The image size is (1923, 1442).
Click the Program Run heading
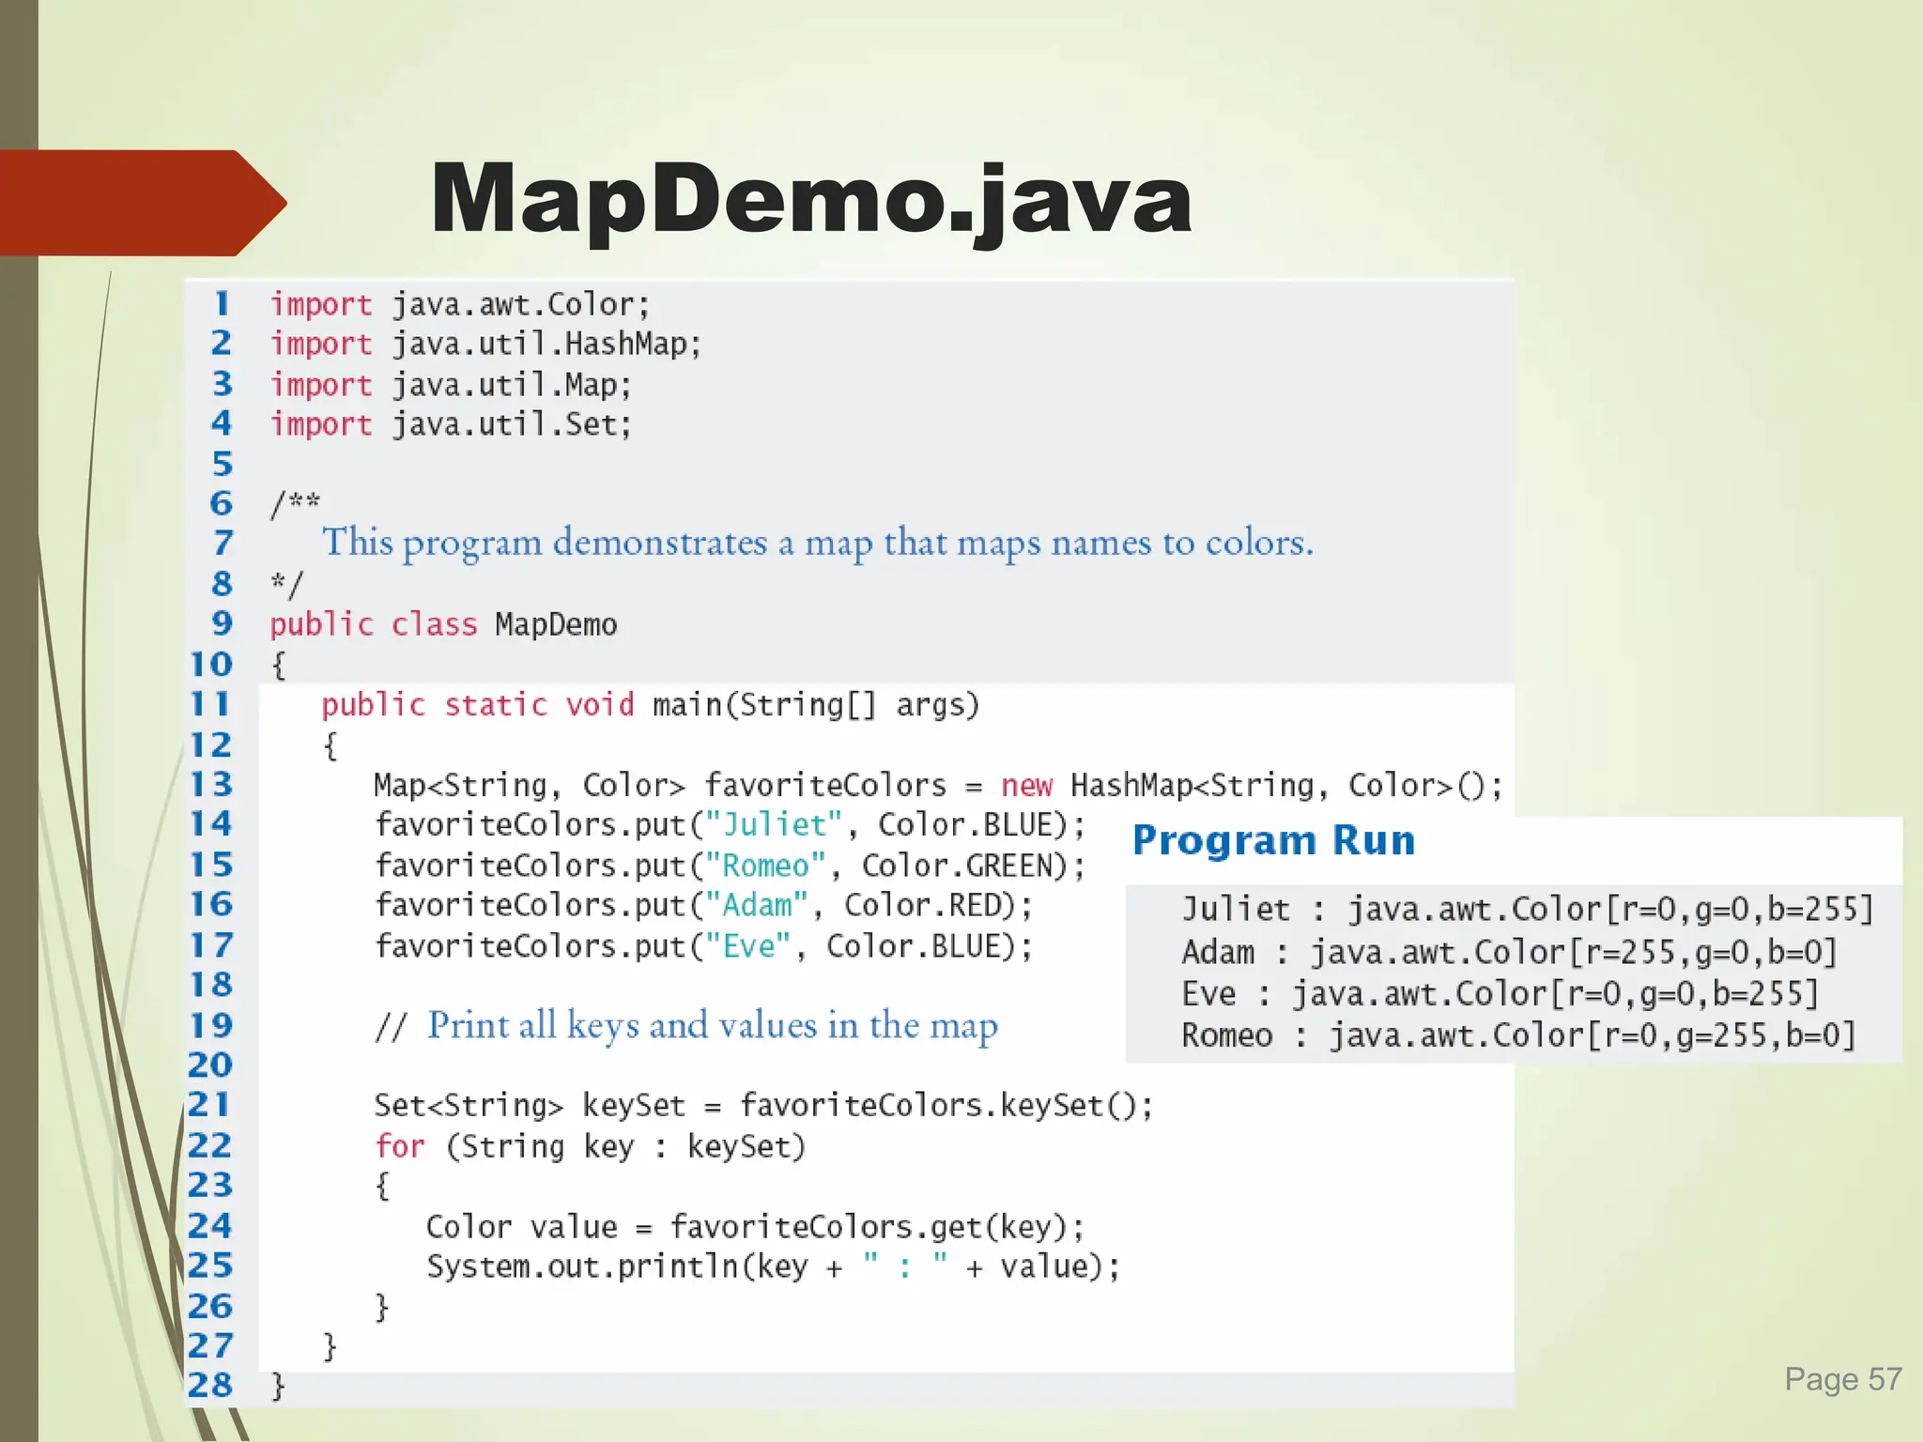point(1272,840)
